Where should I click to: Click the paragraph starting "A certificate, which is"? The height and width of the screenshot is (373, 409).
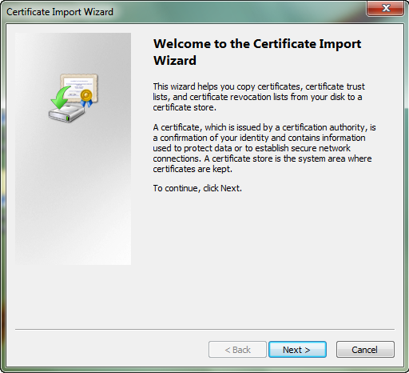point(264,148)
